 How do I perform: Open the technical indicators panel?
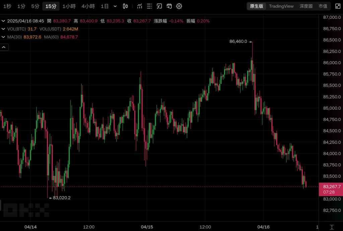click(x=139, y=6)
